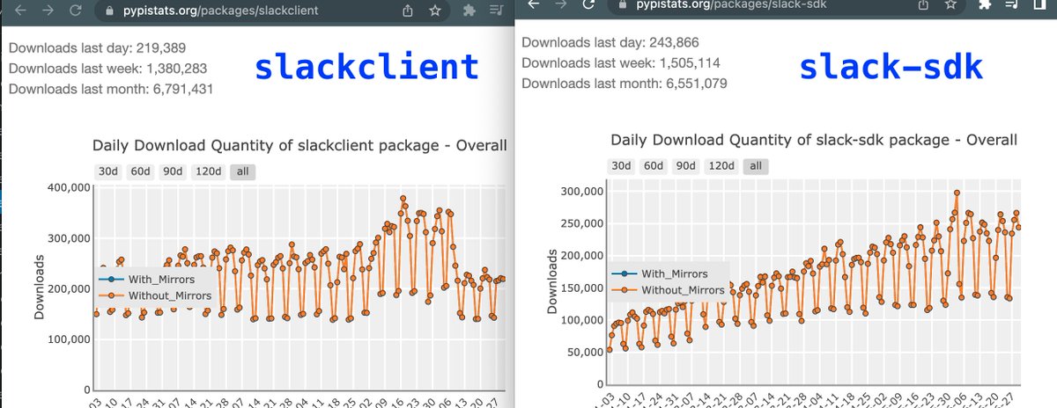Select 90d range on slackclient chart
This screenshot has width=1057, height=408.
(x=173, y=171)
